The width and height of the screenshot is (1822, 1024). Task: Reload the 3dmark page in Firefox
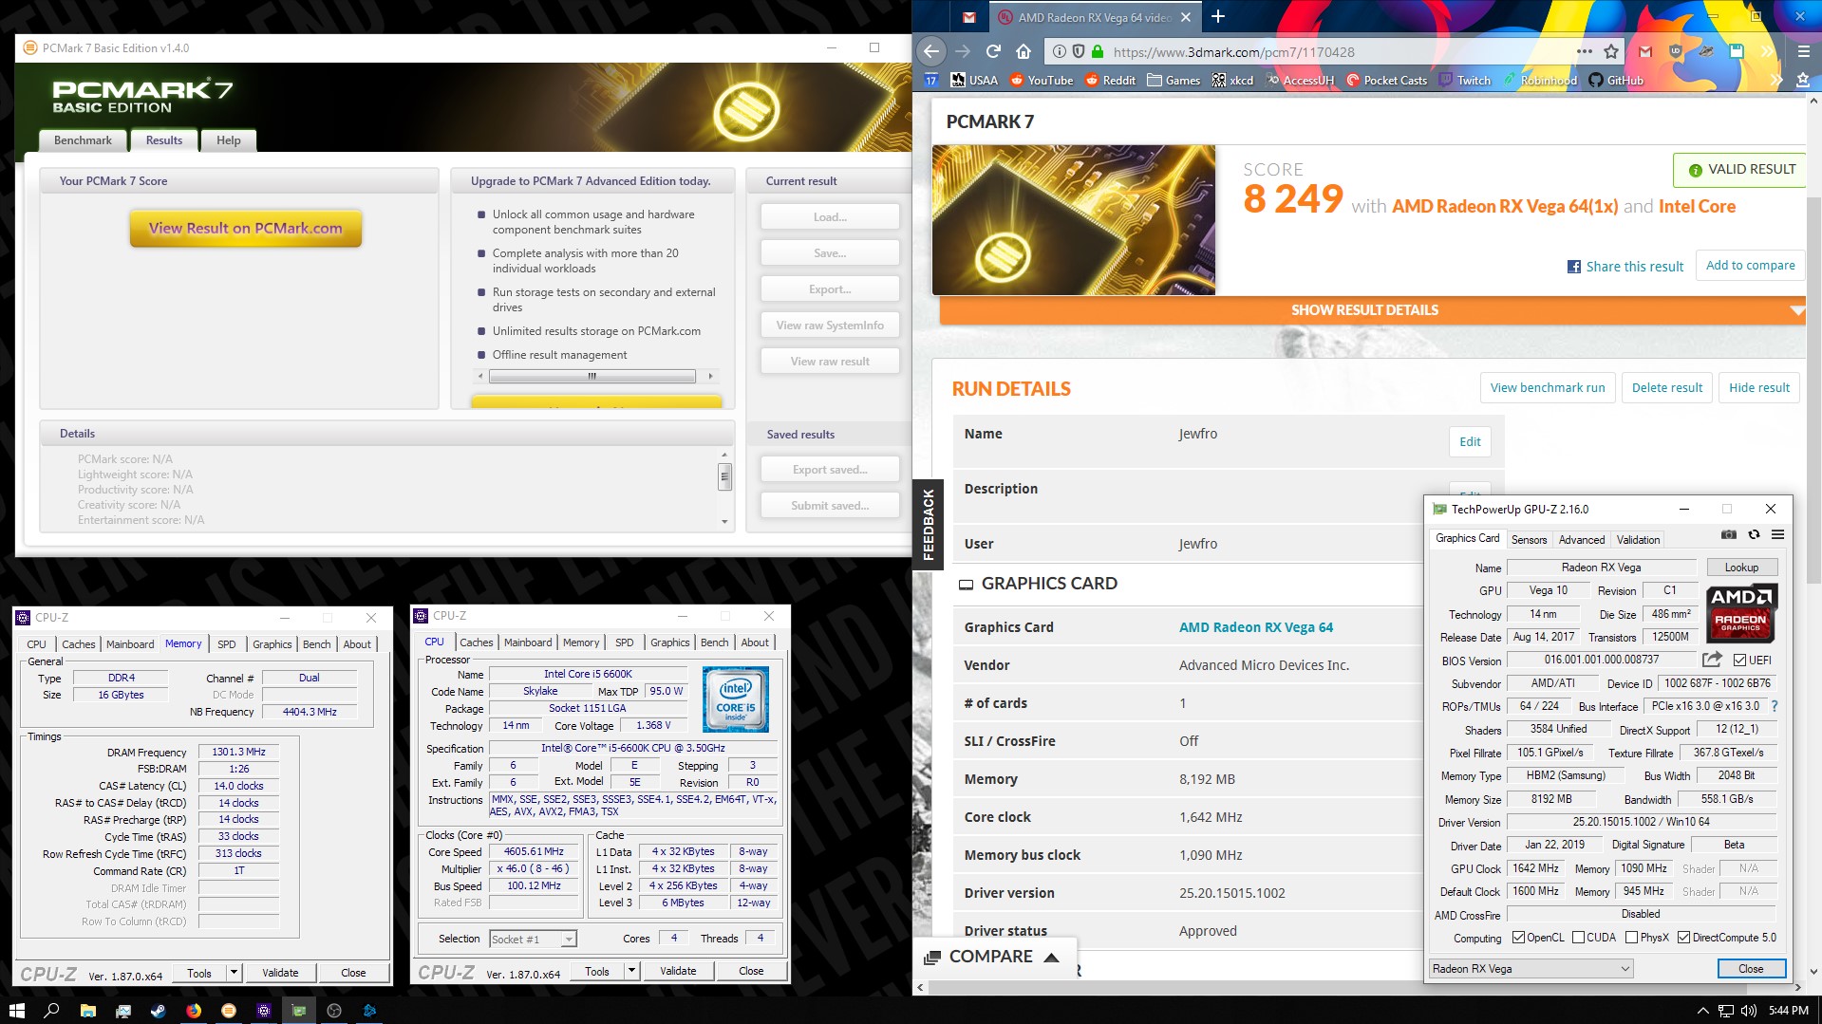click(993, 51)
